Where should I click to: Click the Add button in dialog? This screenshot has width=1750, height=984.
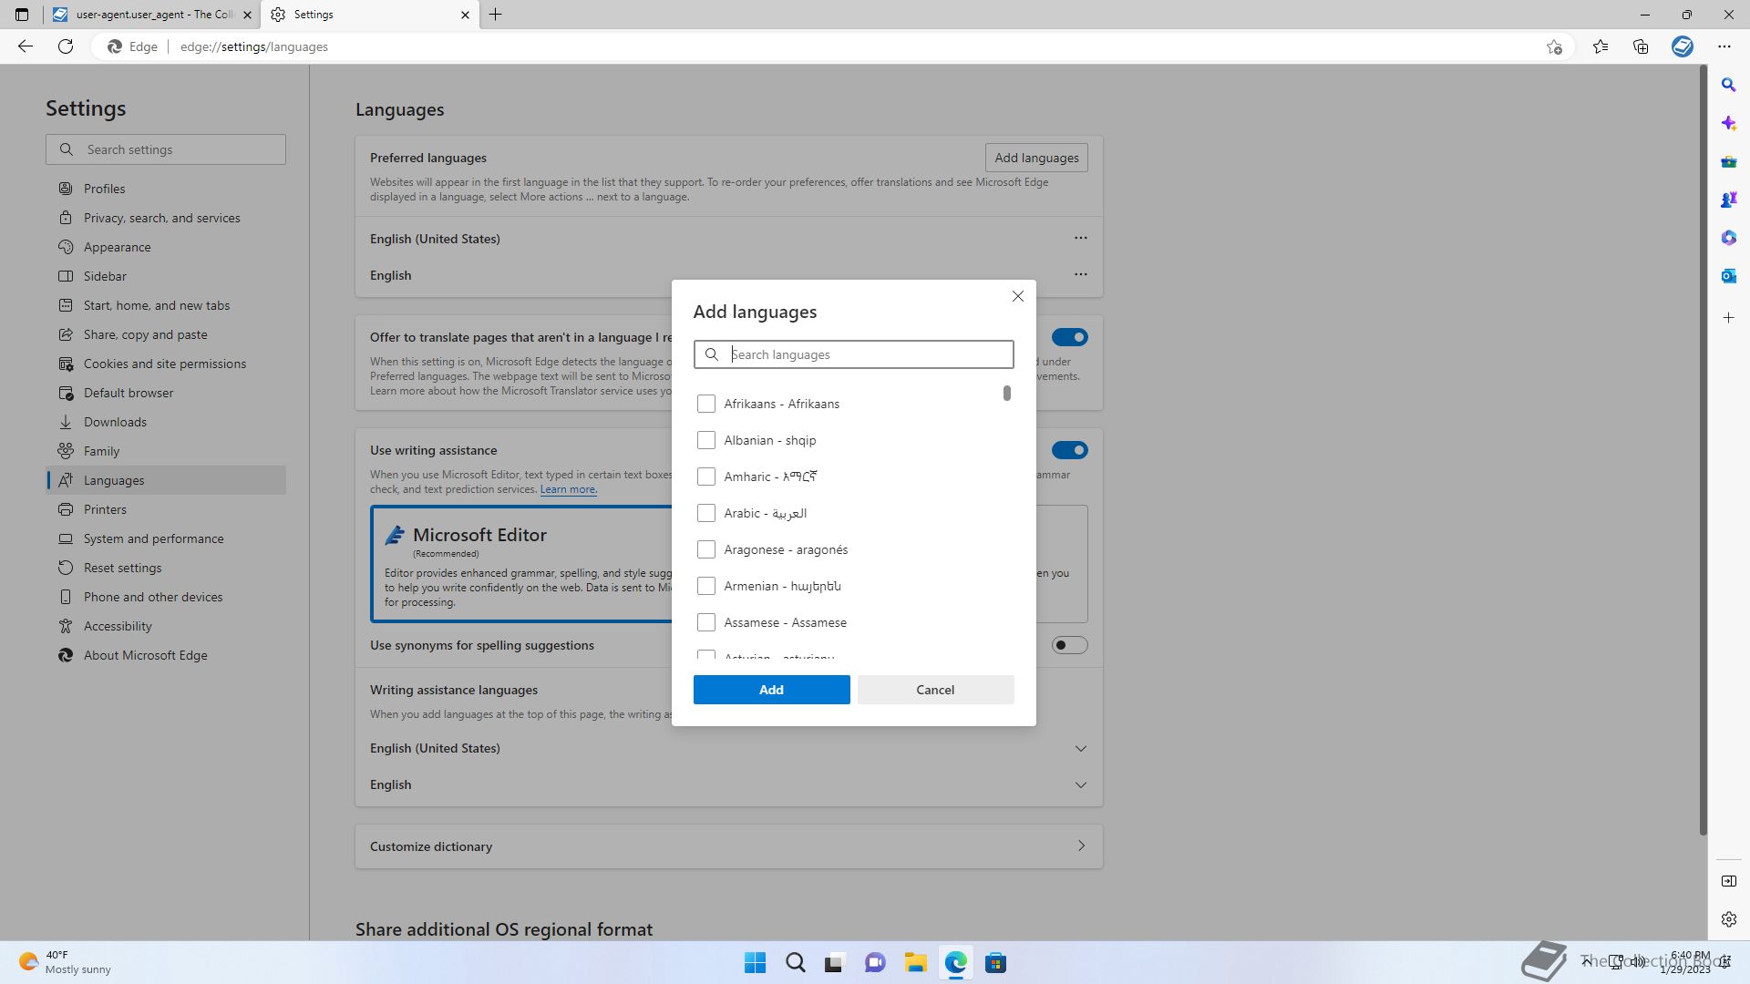point(771,690)
